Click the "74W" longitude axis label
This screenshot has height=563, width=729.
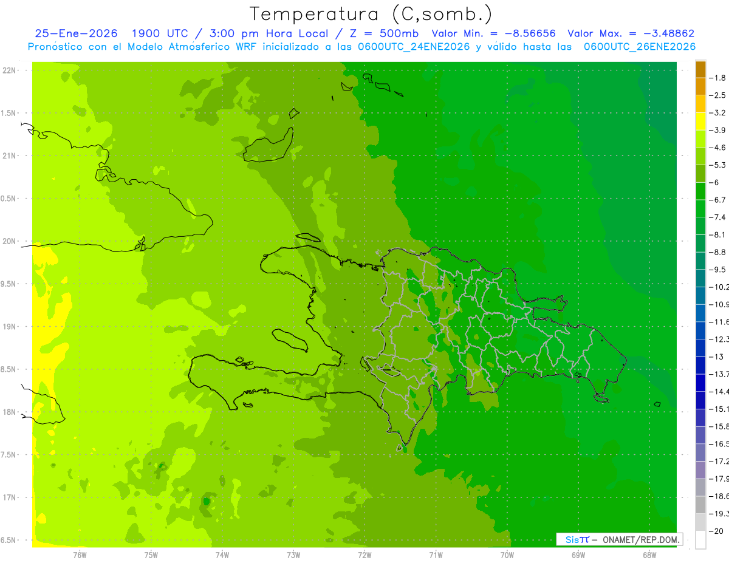(x=222, y=554)
